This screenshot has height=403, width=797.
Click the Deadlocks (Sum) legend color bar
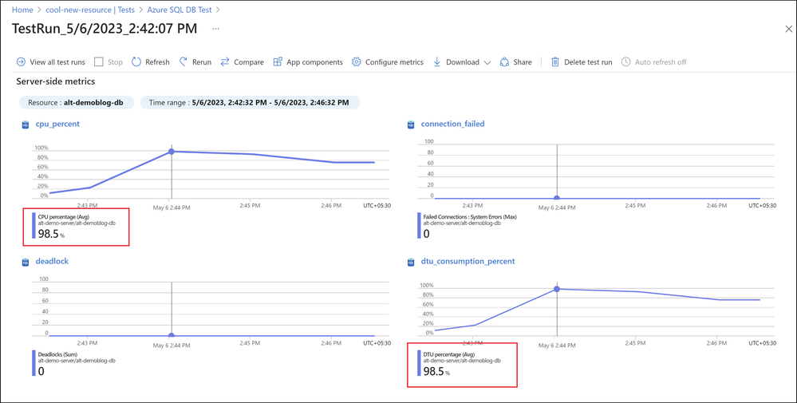[x=34, y=364]
